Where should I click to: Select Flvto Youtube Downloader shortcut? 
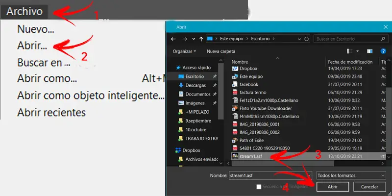266,108
